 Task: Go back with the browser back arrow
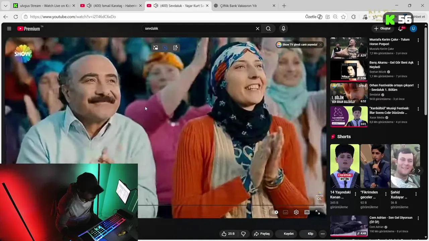click(x=6, y=17)
